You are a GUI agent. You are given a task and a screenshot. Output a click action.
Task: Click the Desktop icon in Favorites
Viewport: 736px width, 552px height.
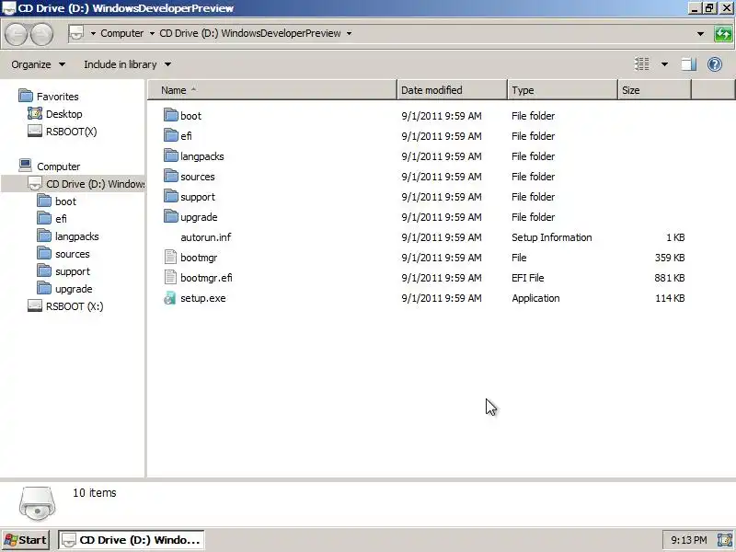[x=35, y=113]
